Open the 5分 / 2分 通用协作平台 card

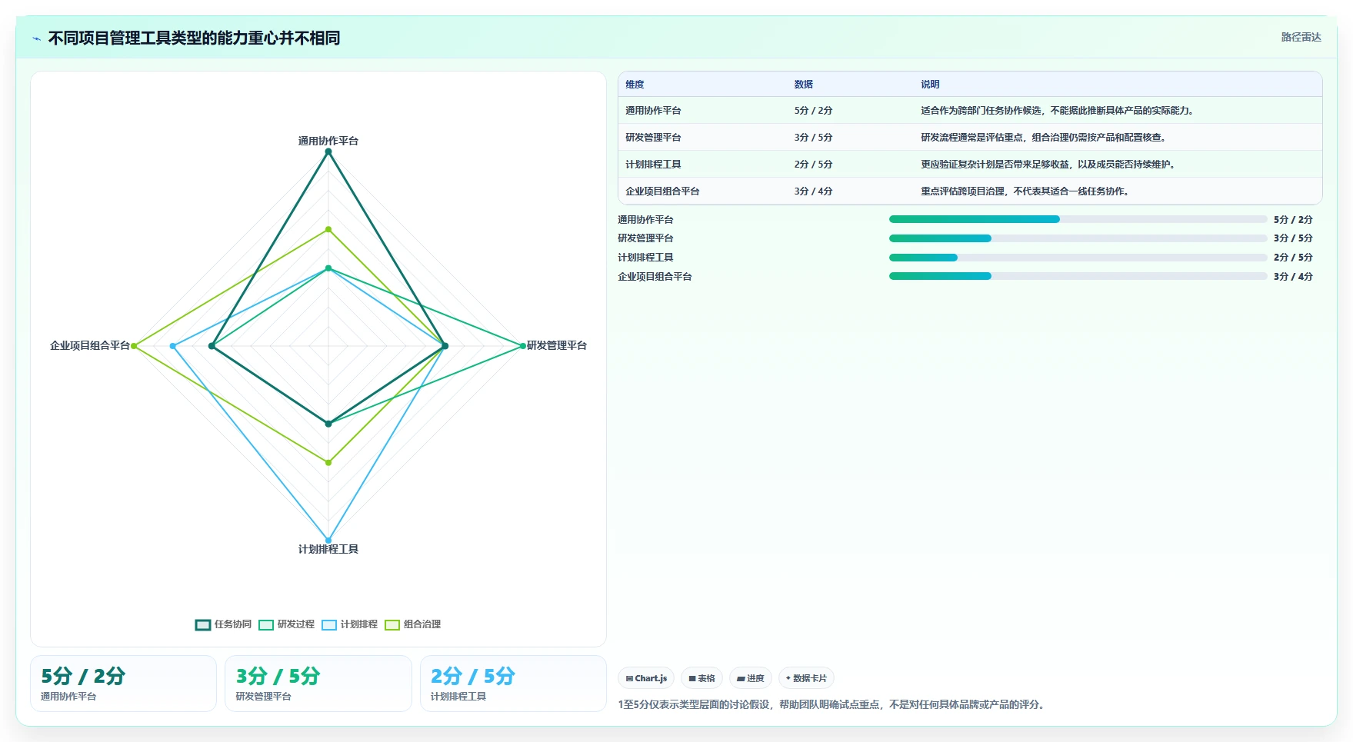coord(123,684)
